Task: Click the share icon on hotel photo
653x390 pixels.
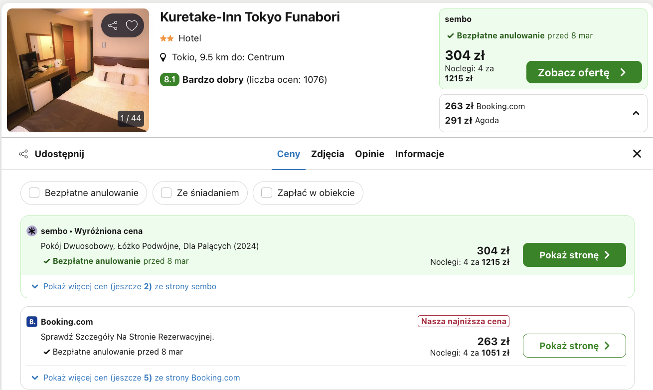Action: point(113,25)
